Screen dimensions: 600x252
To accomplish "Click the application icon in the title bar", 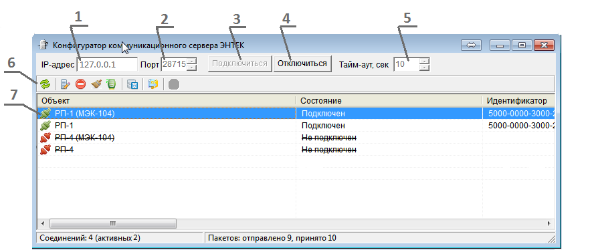I will [x=43, y=45].
